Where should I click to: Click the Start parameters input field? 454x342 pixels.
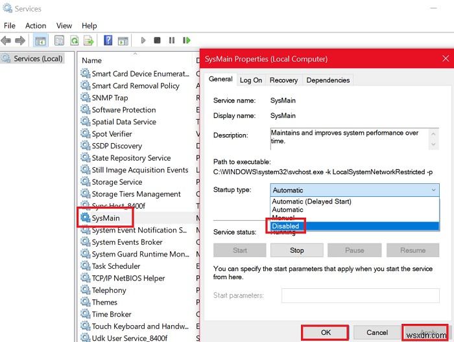361,295
